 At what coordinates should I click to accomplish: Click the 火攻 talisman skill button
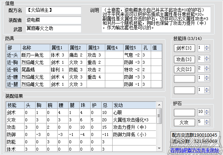184,122
